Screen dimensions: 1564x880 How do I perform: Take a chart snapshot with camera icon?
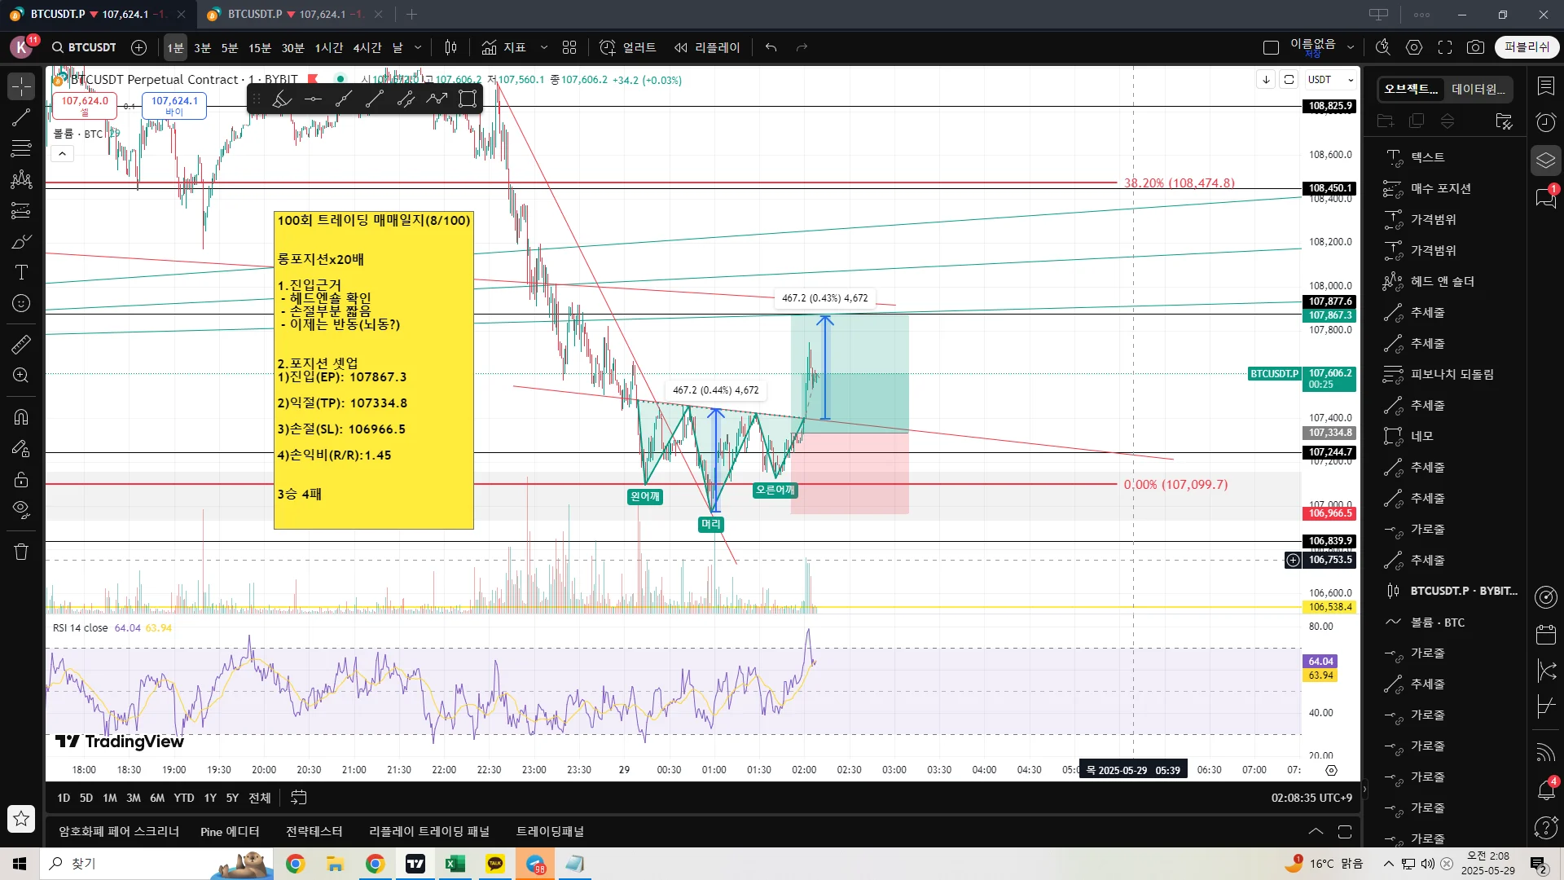tap(1475, 47)
